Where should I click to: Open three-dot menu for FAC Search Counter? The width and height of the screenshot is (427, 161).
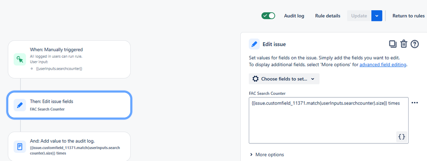415,103
